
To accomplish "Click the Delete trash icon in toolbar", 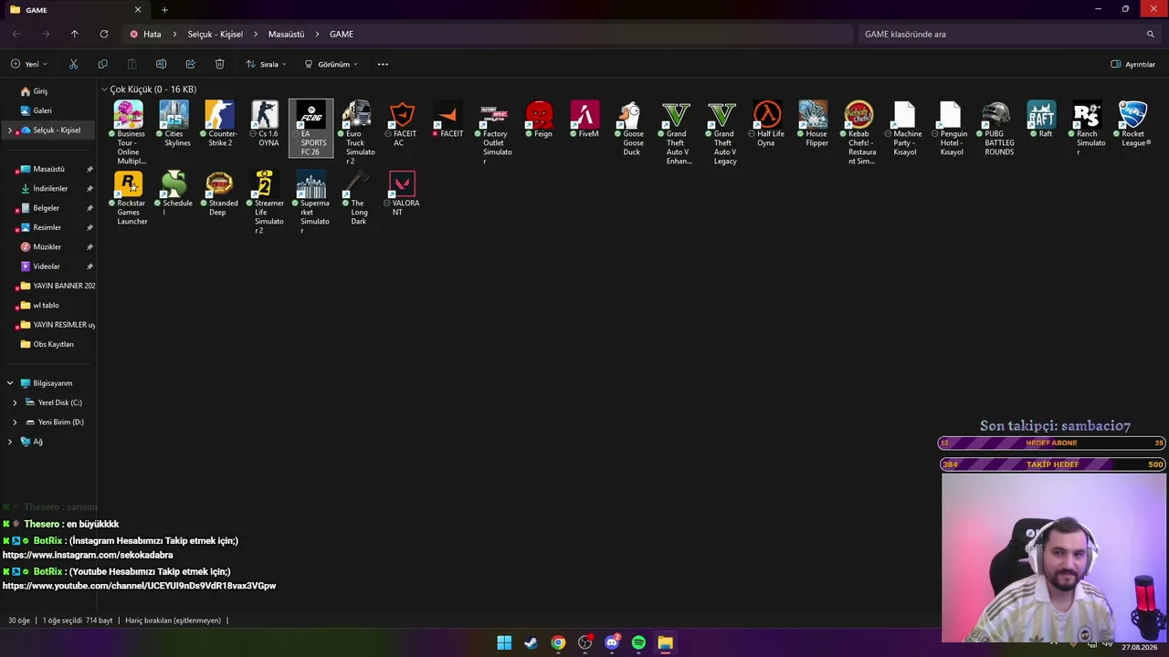I will tap(219, 64).
